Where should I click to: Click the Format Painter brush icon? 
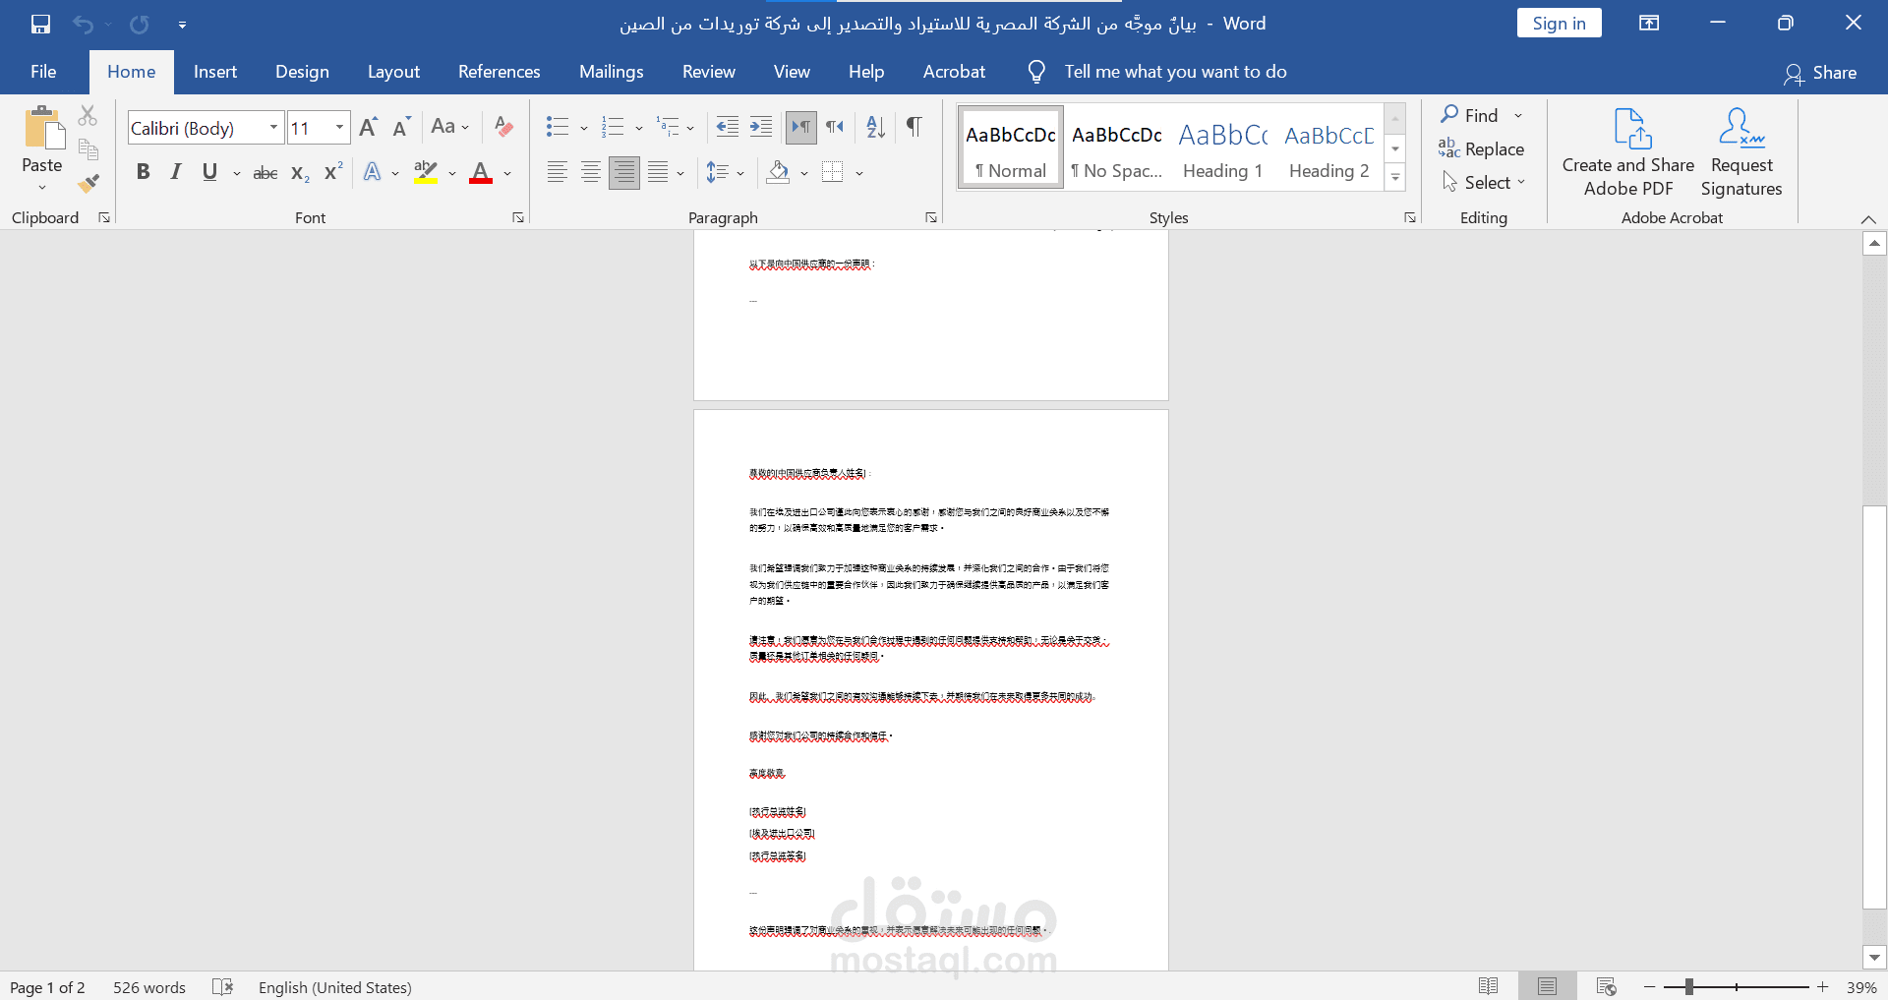(88, 183)
